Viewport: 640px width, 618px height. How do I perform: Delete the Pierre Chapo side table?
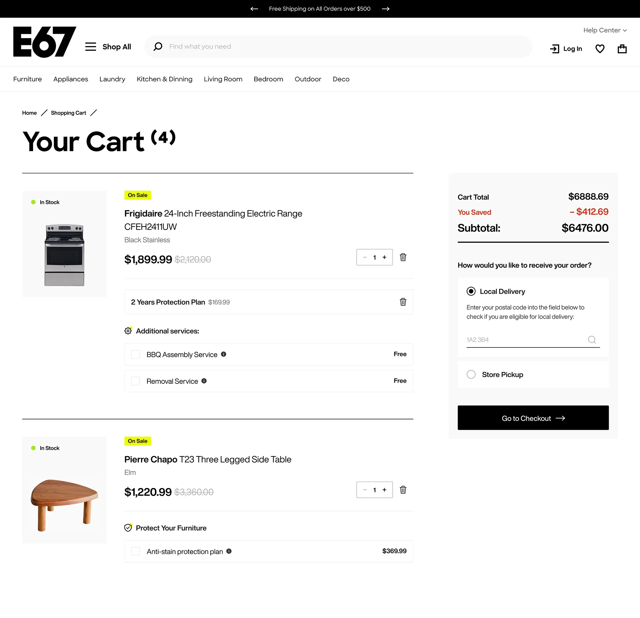click(403, 490)
